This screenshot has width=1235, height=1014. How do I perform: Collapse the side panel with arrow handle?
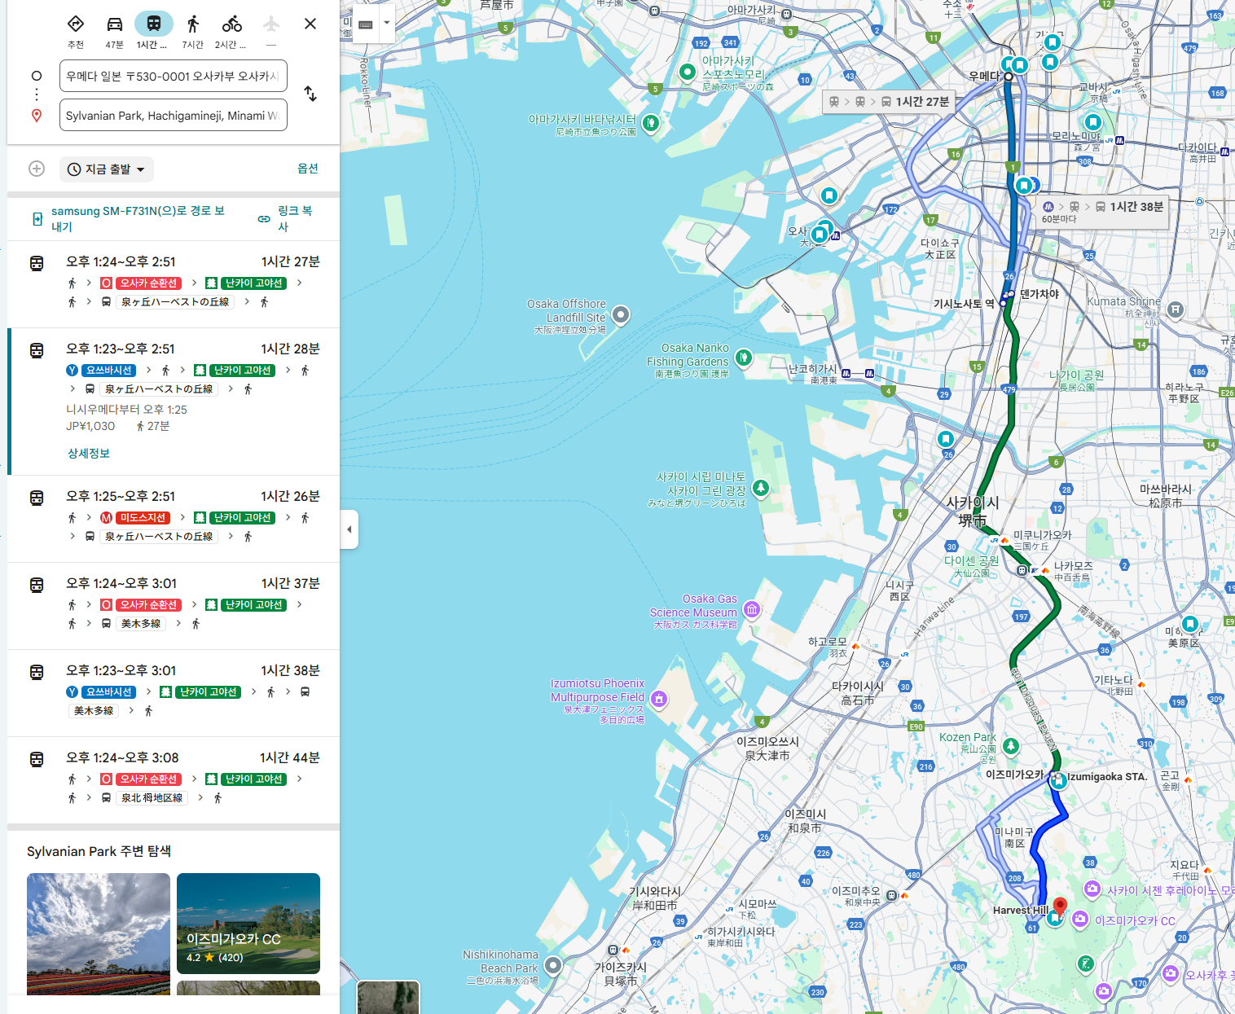(349, 529)
